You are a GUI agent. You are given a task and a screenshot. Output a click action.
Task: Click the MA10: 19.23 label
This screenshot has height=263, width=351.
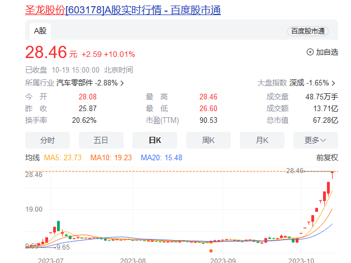click(111, 157)
